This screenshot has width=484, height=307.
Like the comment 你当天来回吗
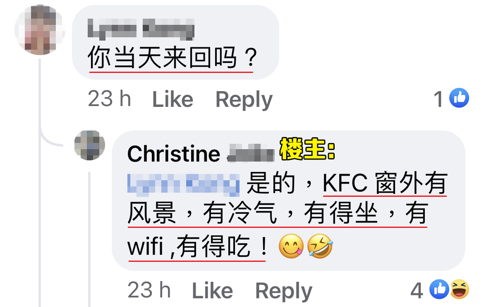(x=173, y=99)
